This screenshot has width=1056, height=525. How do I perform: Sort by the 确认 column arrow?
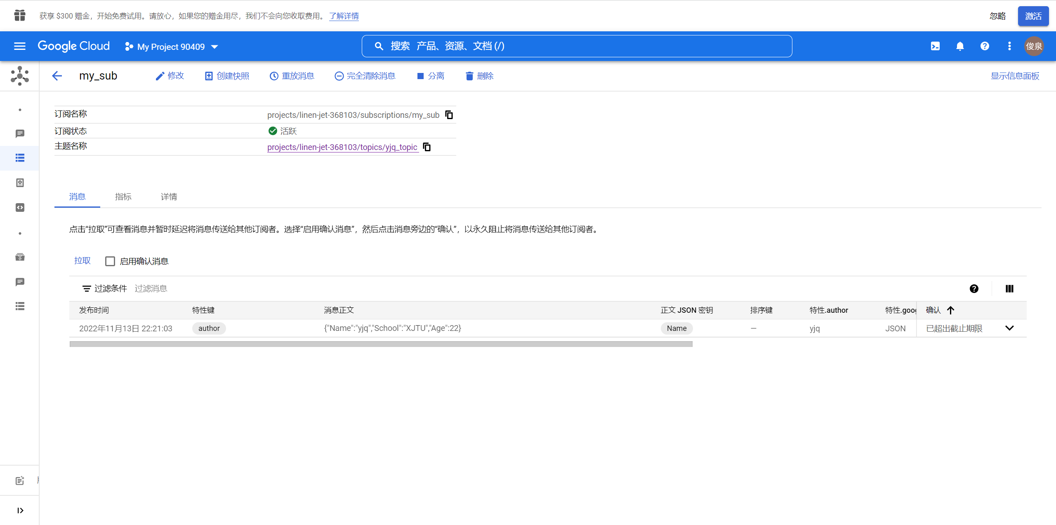tap(951, 310)
